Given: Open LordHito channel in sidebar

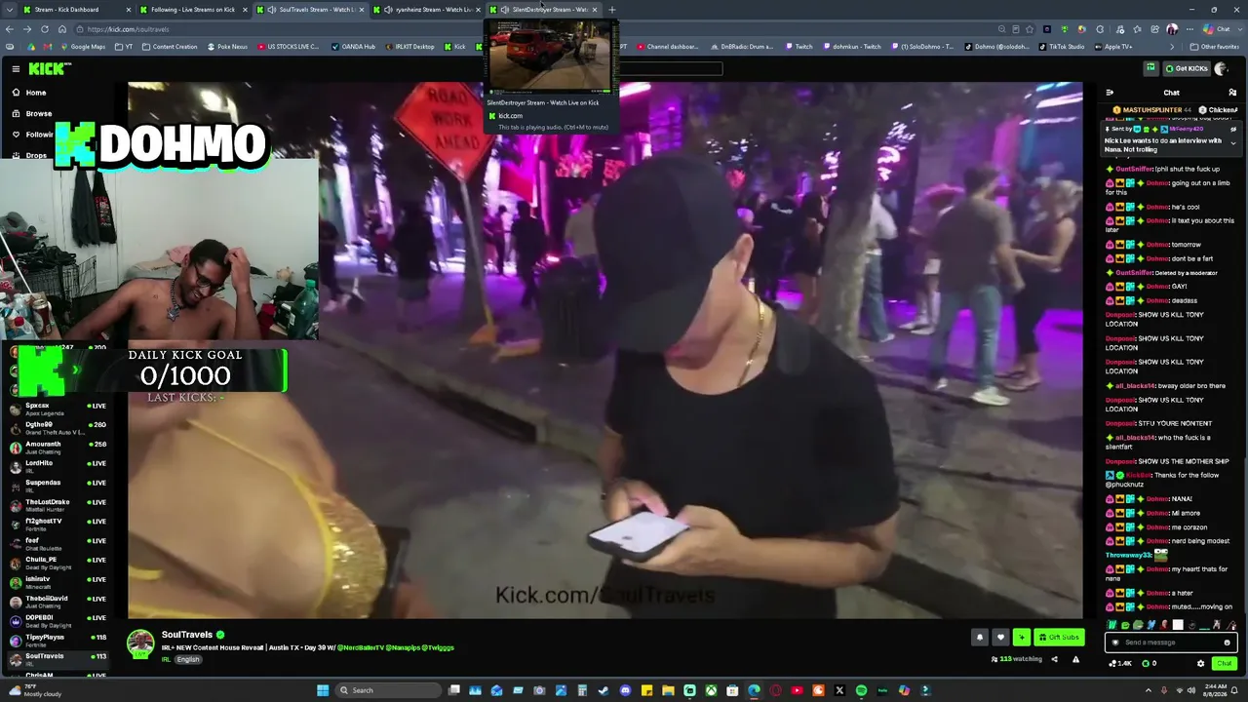Looking at the screenshot, I should (57, 466).
